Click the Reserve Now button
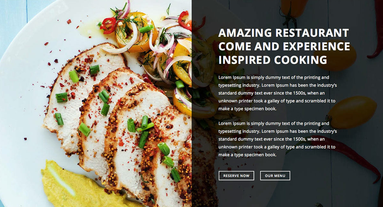Image resolution: width=383 pixels, height=207 pixels. (236, 176)
